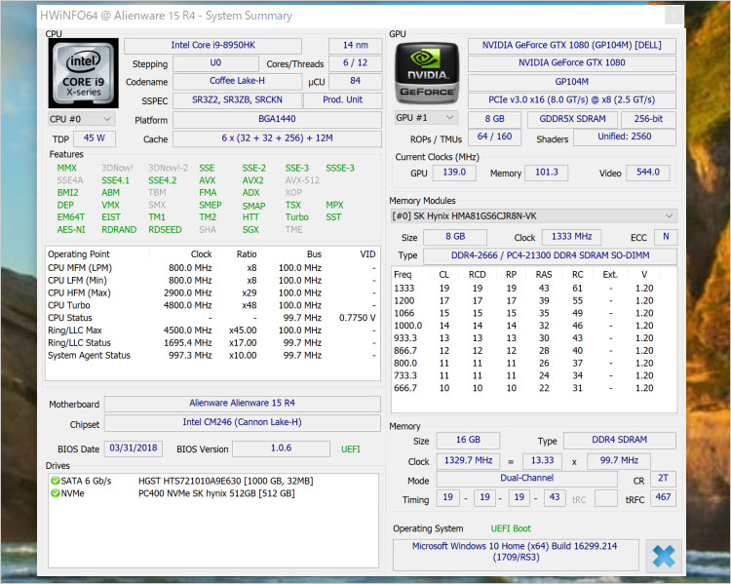Click the BIOS Version 1.0.6 field
Screen dimensions: 731x584
click(x=281, y=448)
